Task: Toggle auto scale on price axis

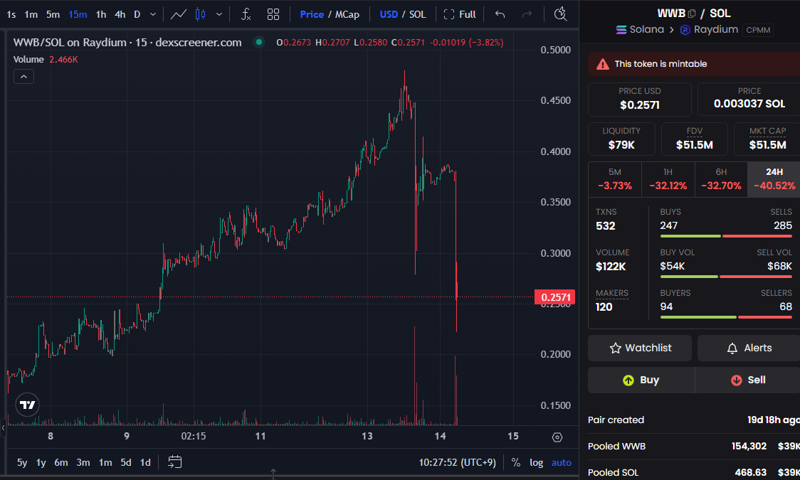Action: 562,463
